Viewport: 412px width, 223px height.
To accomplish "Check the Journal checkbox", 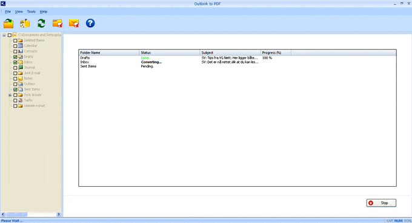I will coord(15,68).
